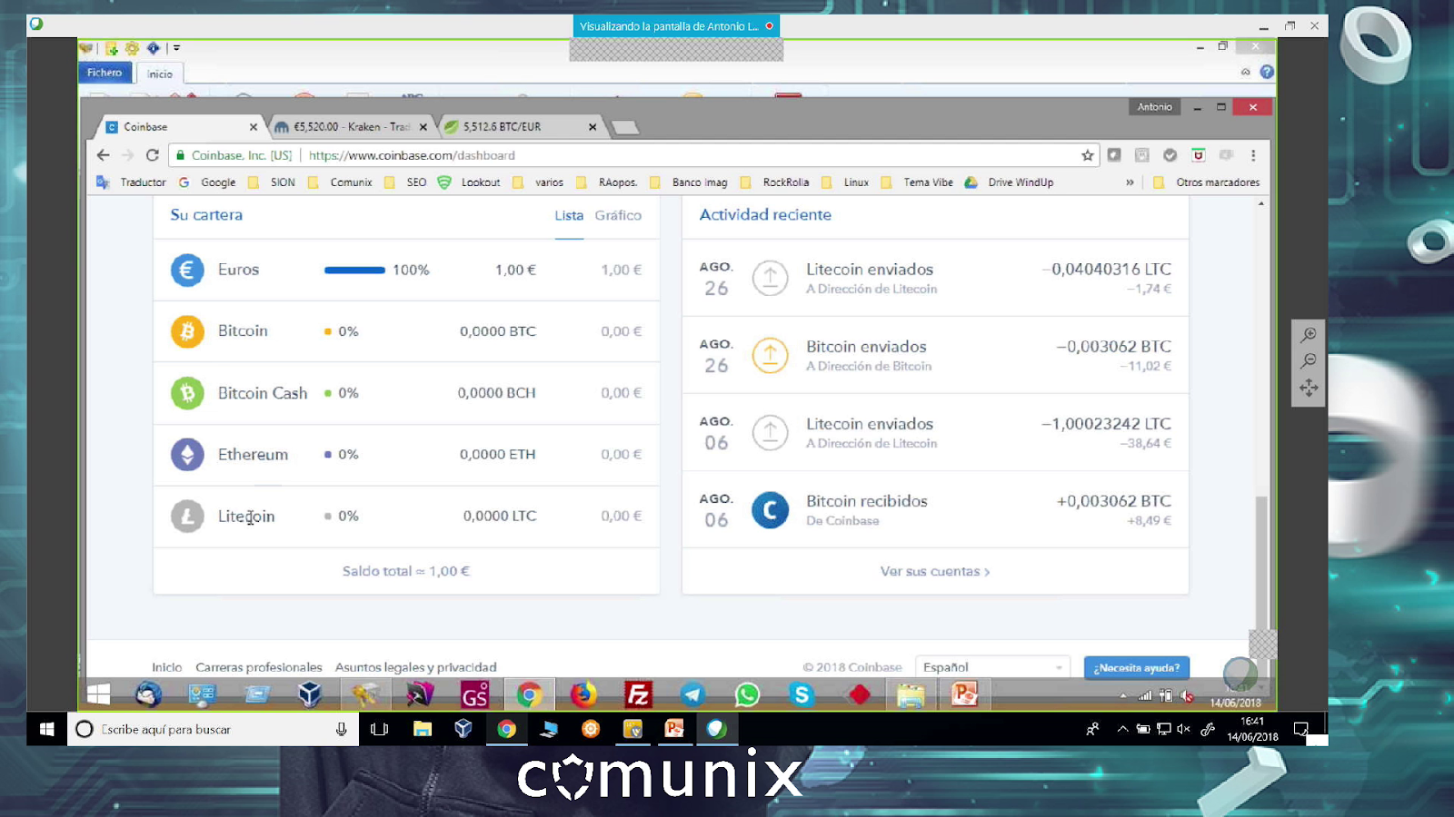Viewport: 1454px width, 817px height.
Task: Open the Drive WindUp bookmark
Action: point(1009,182)
